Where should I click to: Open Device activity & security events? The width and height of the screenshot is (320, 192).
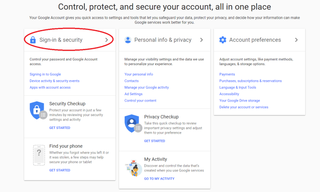54,81
